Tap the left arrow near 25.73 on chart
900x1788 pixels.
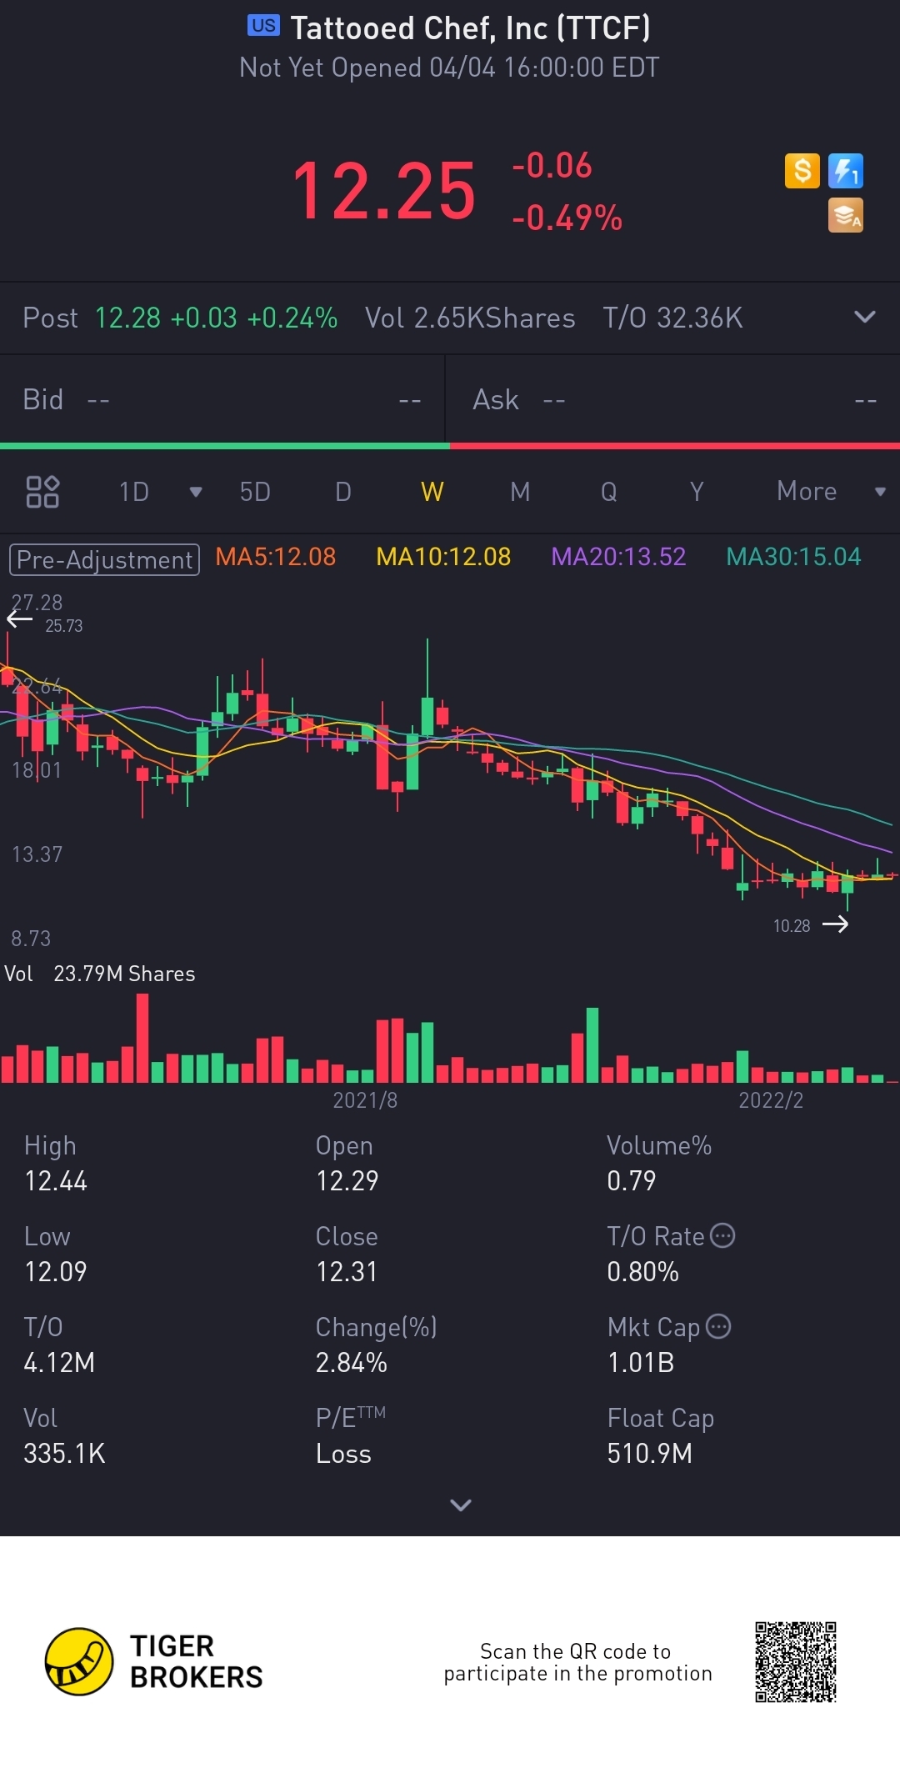tap(19, 619)
